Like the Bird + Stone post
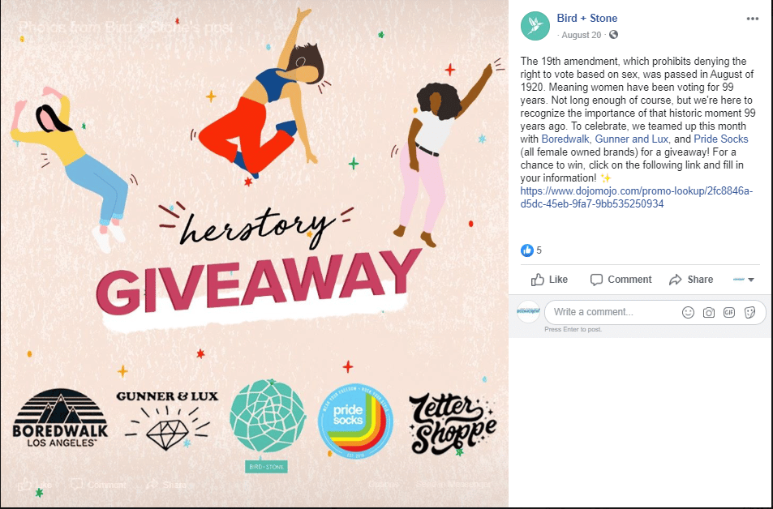Viewport: 773px width, 509px height. coord(549,280)
